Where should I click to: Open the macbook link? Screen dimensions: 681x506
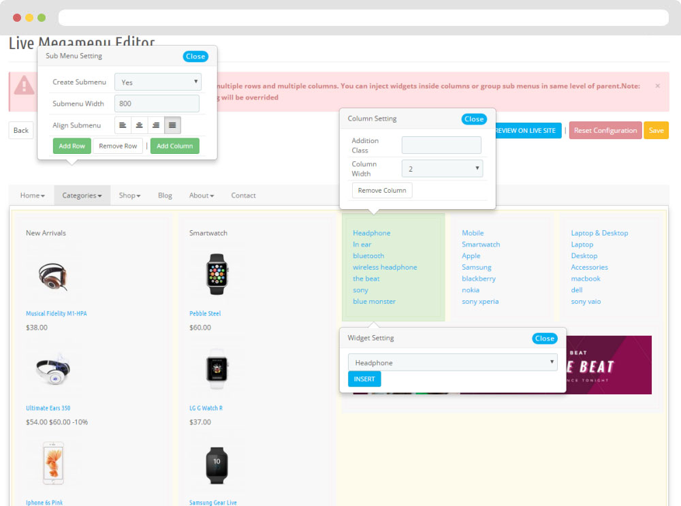586,279
